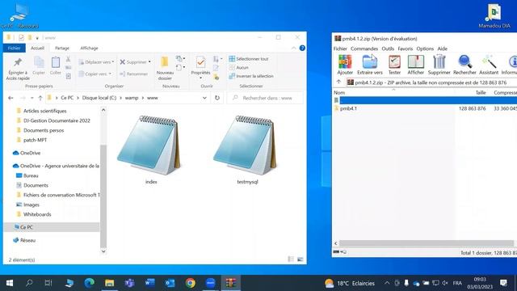This screenshot has height=291, width=517.
Task: Switch to the Affichage ribbon tab
Action: 89,48
